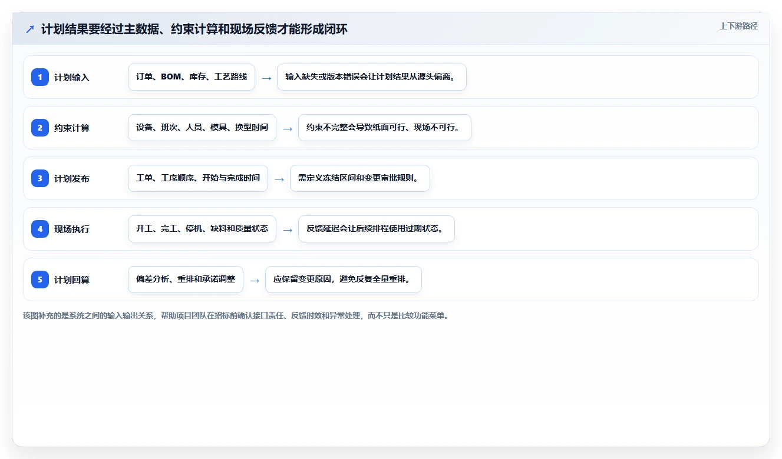
Task: Click the 应保留变更原因 note box
Action: (344, 280)
